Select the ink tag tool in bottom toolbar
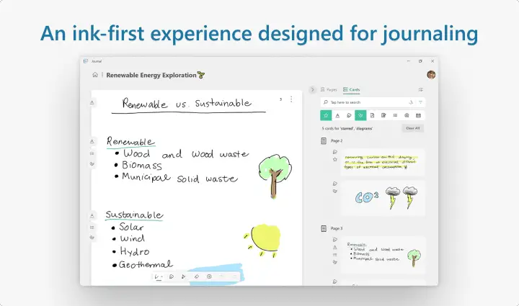 [x=172, y=276]
